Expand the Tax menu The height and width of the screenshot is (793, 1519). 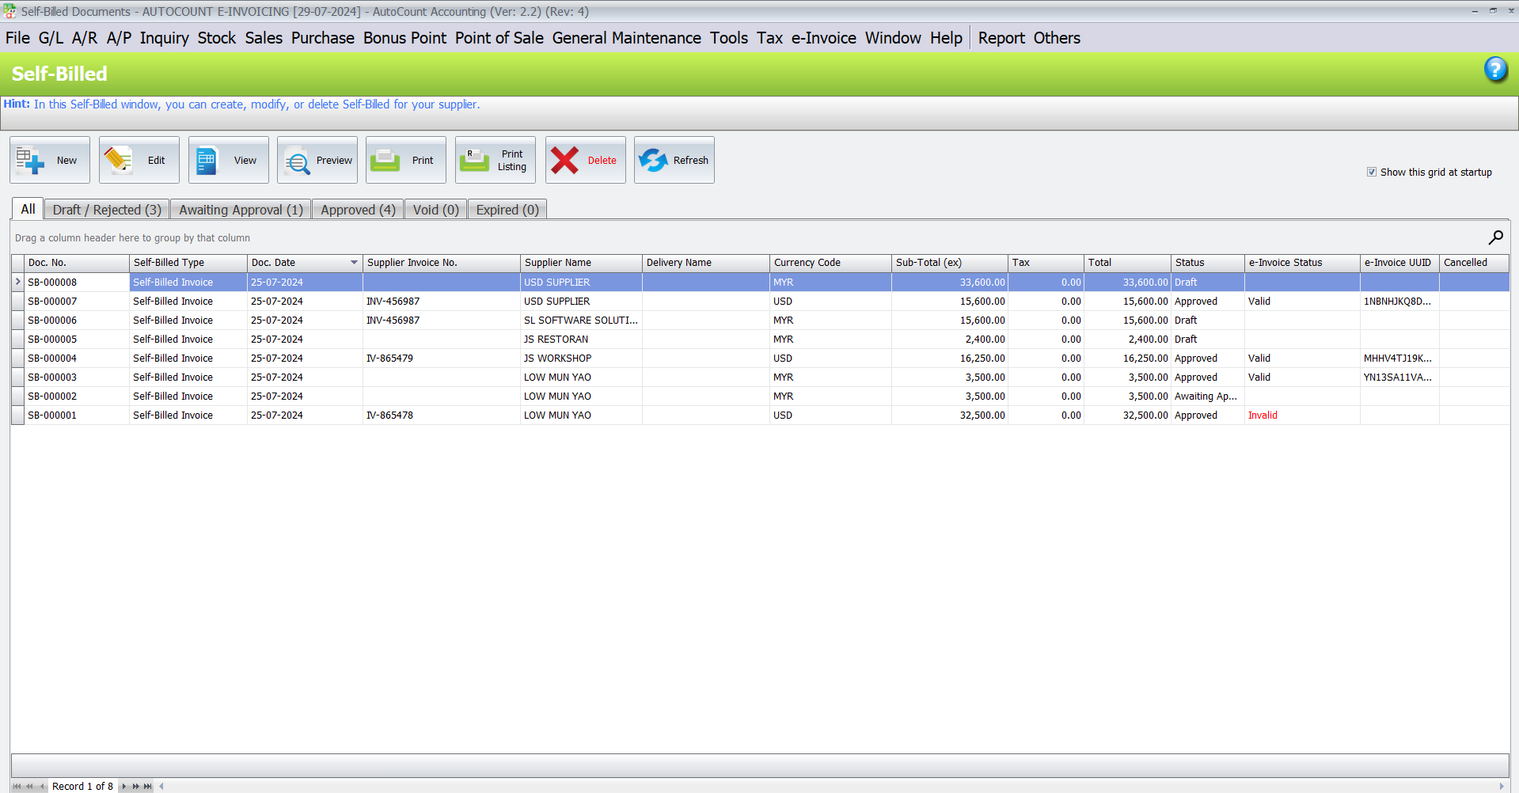(x=769, y=37)
